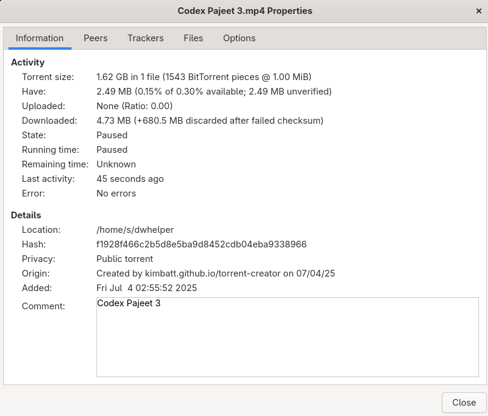
Task: Click the Error value No errors
Action: (116, 193)
